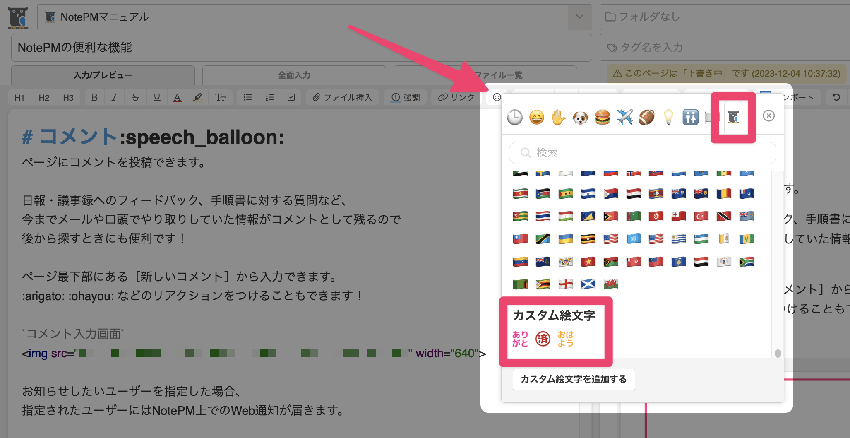Image resolution: width=850 pixels, height=438 pixels.
Task: Select the recently used clock emoji category
Action: click(x=514, y=117)
